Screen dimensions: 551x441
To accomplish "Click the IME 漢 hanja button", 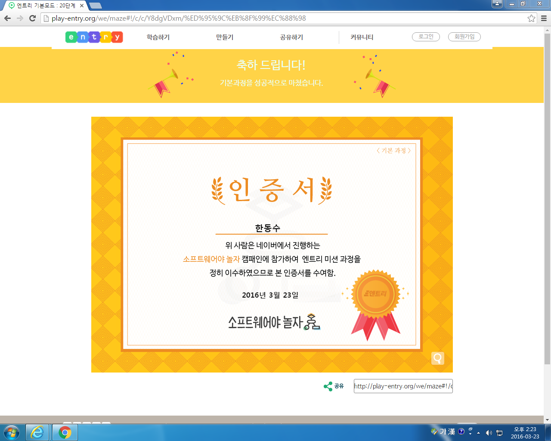I will 452,432.
